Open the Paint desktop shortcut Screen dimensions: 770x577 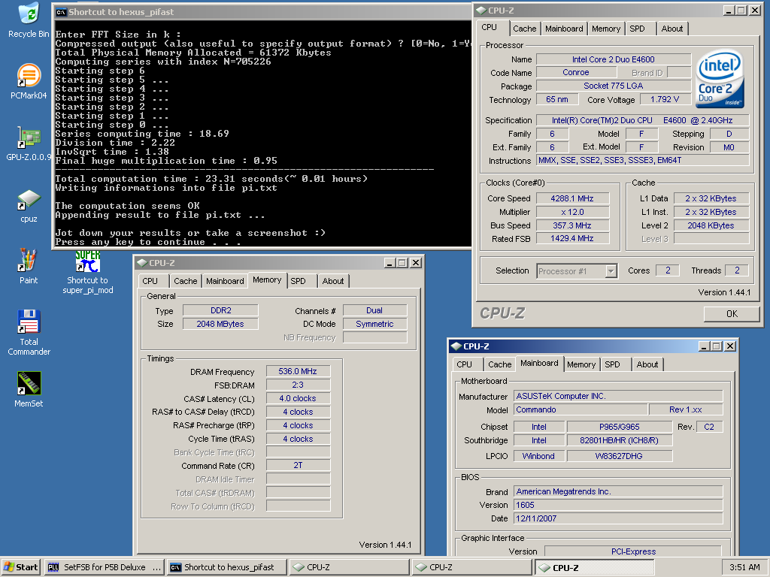[29, 267]
